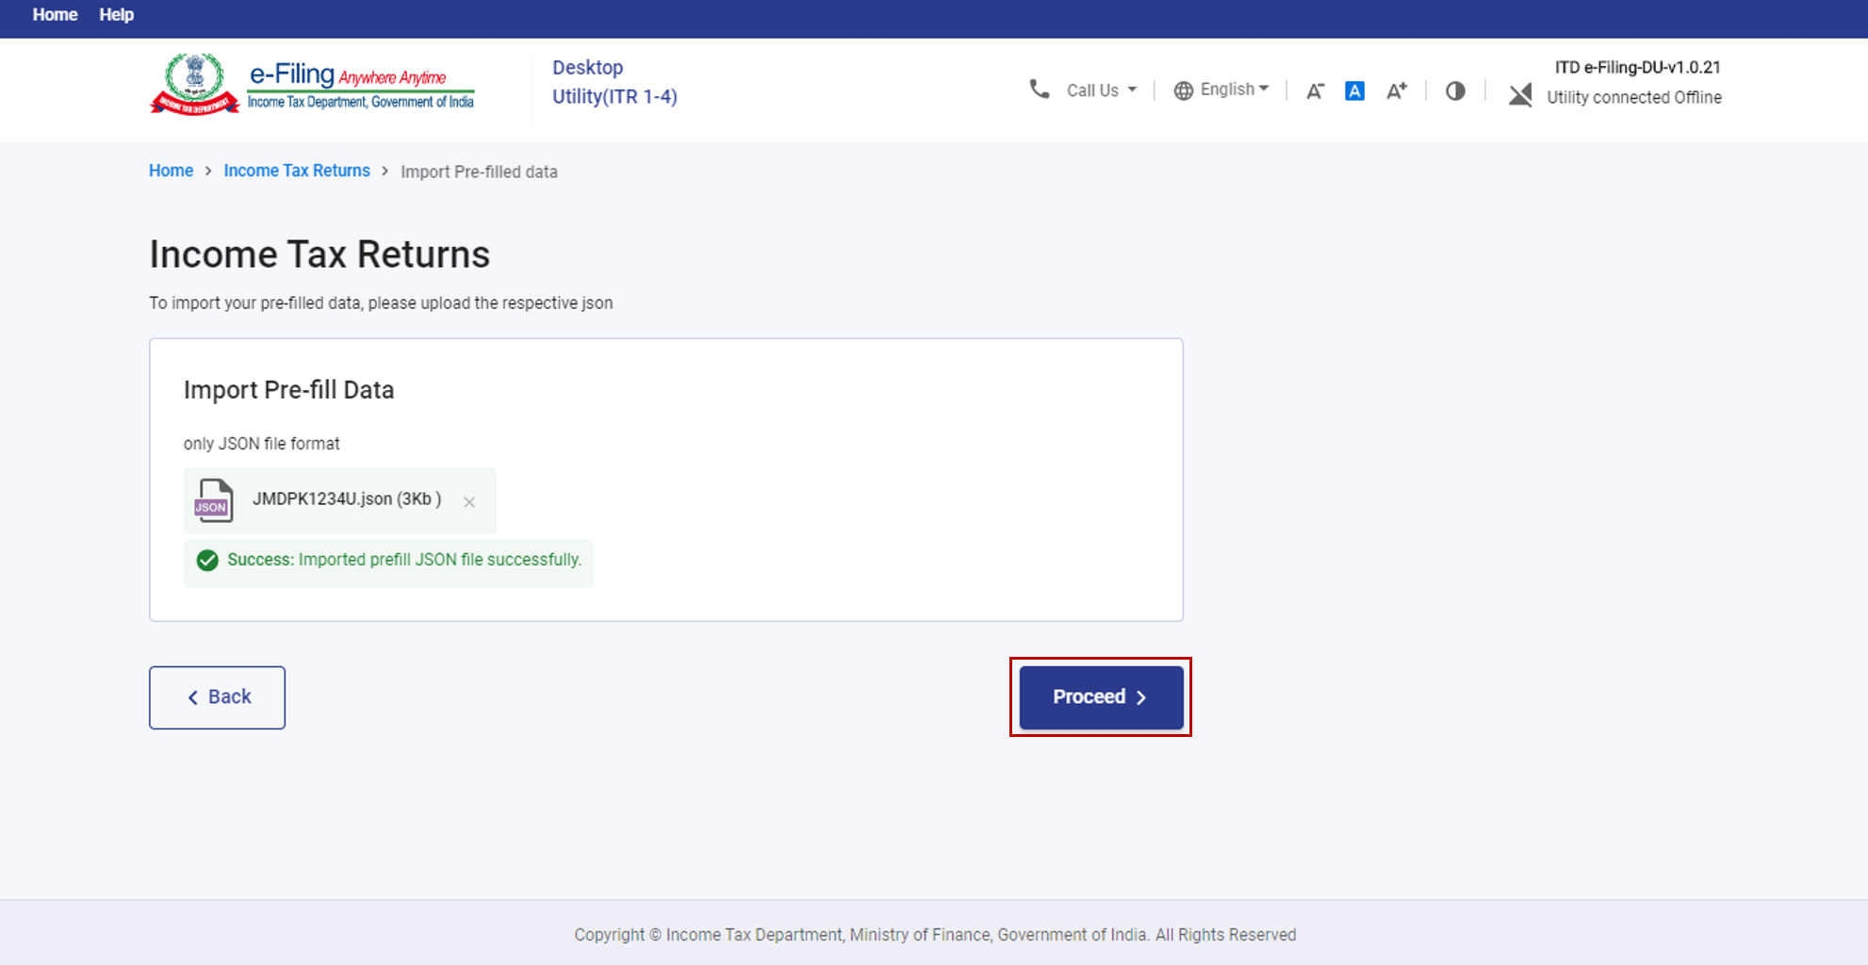The image size is (1868, 965).
Task: Remove the uploaded JMDPK1234U.json file
Action: click(x=469, y=502)
